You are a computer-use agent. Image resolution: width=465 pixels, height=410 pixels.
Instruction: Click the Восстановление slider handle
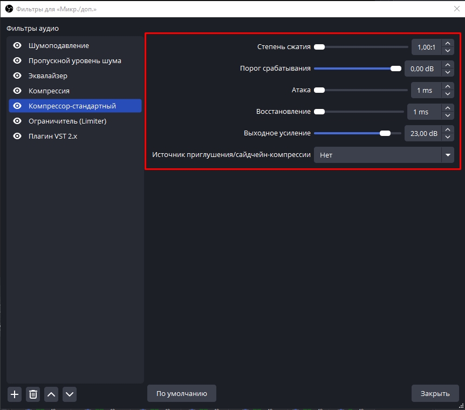(x=319, y=112)
